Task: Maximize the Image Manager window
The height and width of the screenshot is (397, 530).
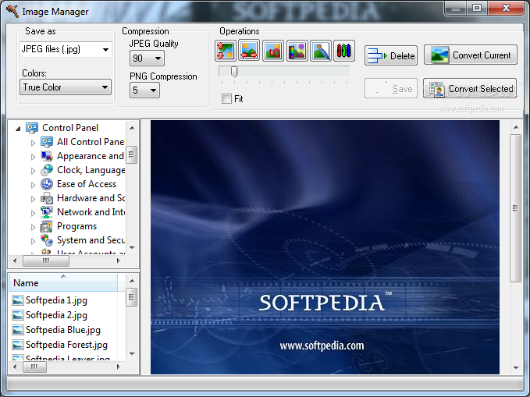Action: click(x=477, y=8)
